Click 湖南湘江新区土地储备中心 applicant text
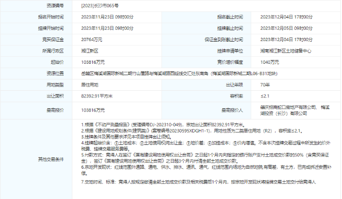 pyautogui.click(x=285, y=51)
